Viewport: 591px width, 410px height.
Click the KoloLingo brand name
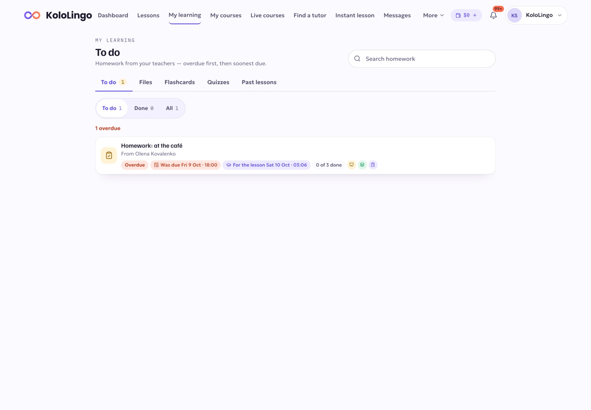click(69, 15)
